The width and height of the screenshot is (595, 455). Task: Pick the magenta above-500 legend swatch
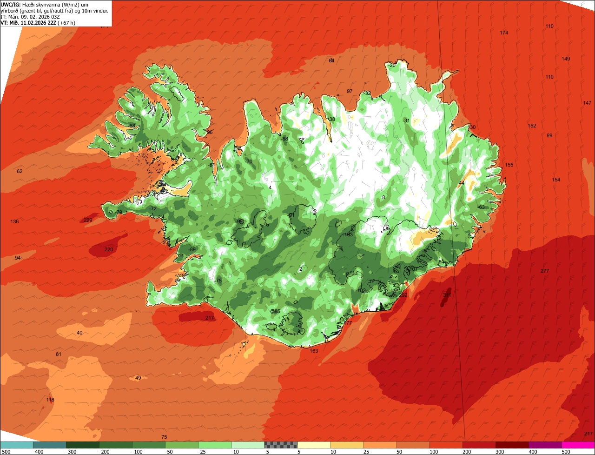pyautogui.click(x=578, y=445)
